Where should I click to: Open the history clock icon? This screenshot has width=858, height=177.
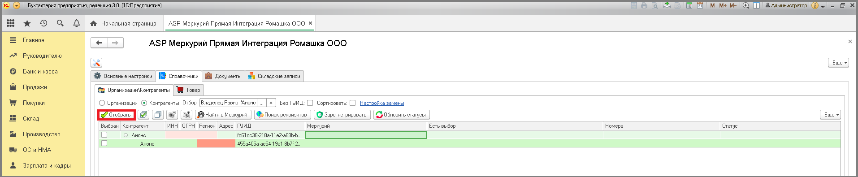pyautogui.click(x=43, y=23)
